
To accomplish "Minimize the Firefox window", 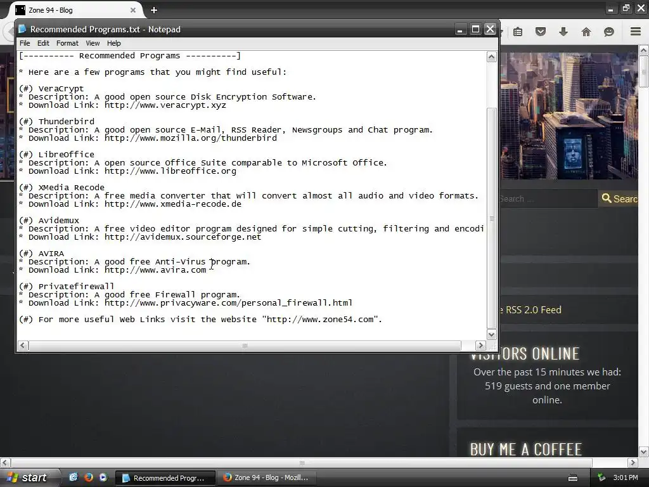I will pos(610,10).
